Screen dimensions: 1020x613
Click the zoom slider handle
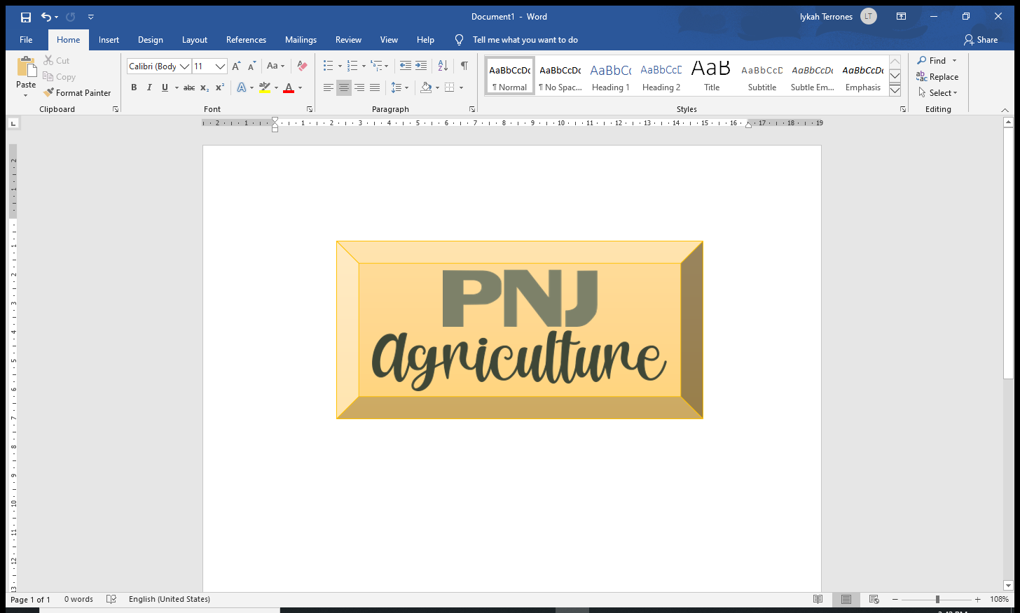pyautogui.click(x=937, y=600)
